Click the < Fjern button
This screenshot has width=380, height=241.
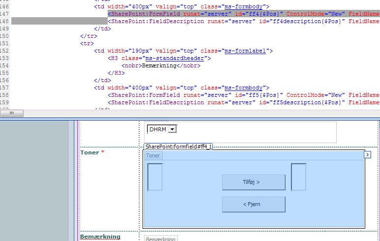pos(254,205)
